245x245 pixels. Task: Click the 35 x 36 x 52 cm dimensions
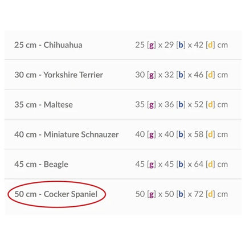[x=182, y=105]
